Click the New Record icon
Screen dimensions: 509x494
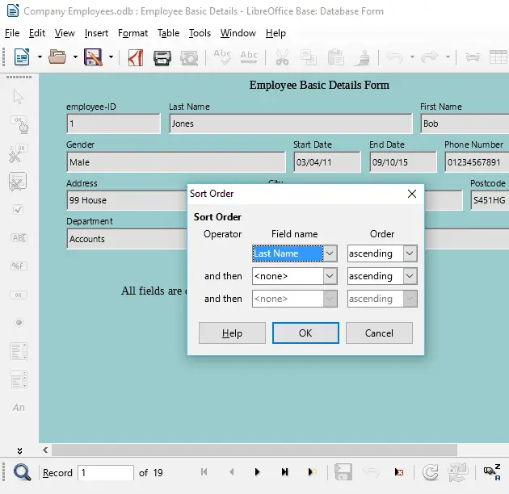[x=312, y=472]
